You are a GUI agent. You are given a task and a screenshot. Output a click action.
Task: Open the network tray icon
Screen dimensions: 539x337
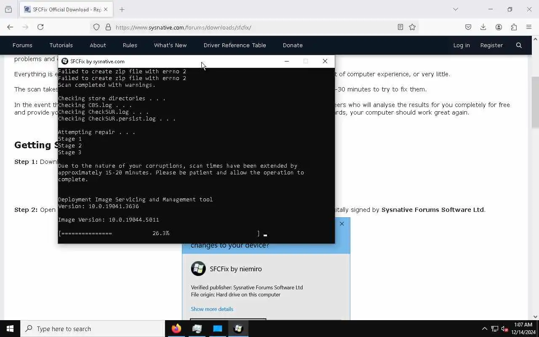pos(495,329)
